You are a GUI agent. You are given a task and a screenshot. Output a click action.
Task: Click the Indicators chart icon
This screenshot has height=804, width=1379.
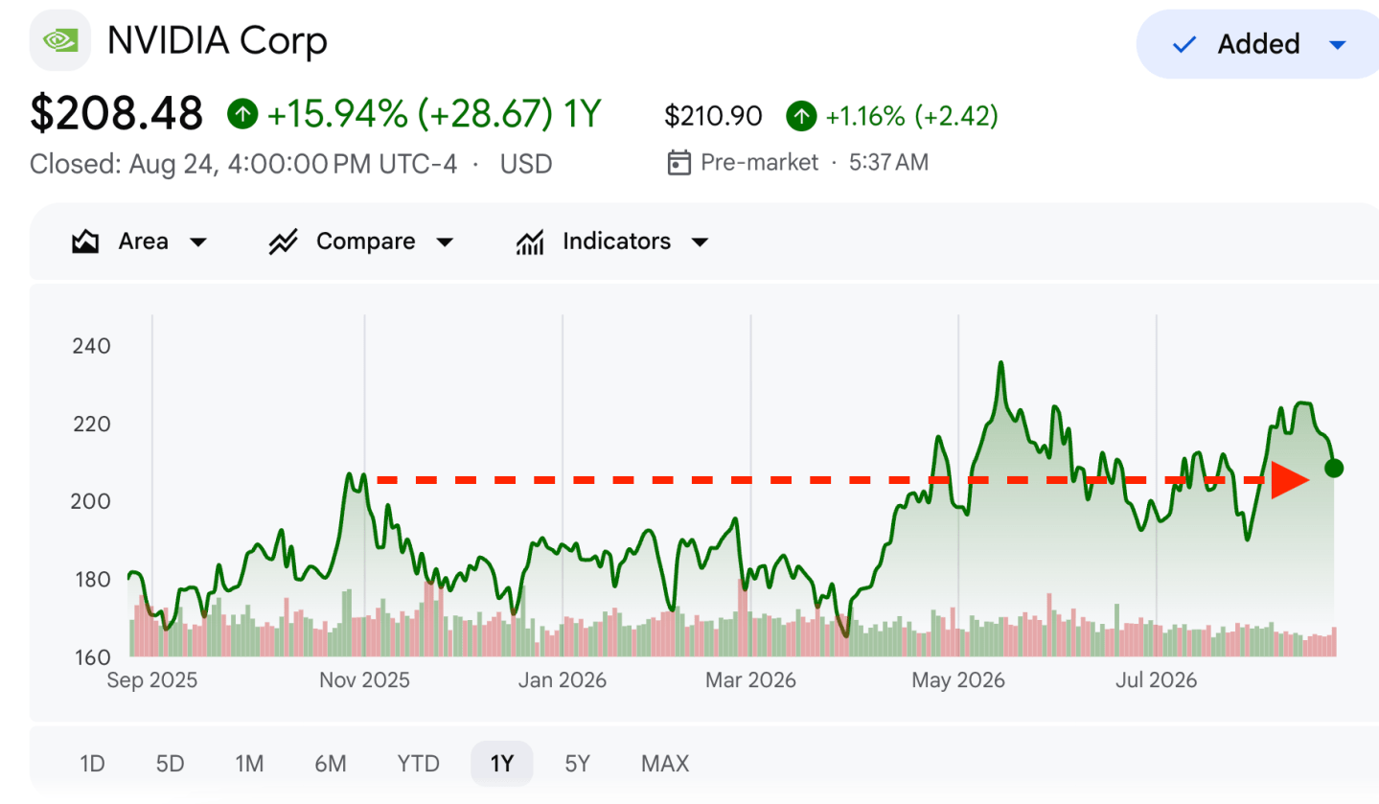click(x=530, y=241)
